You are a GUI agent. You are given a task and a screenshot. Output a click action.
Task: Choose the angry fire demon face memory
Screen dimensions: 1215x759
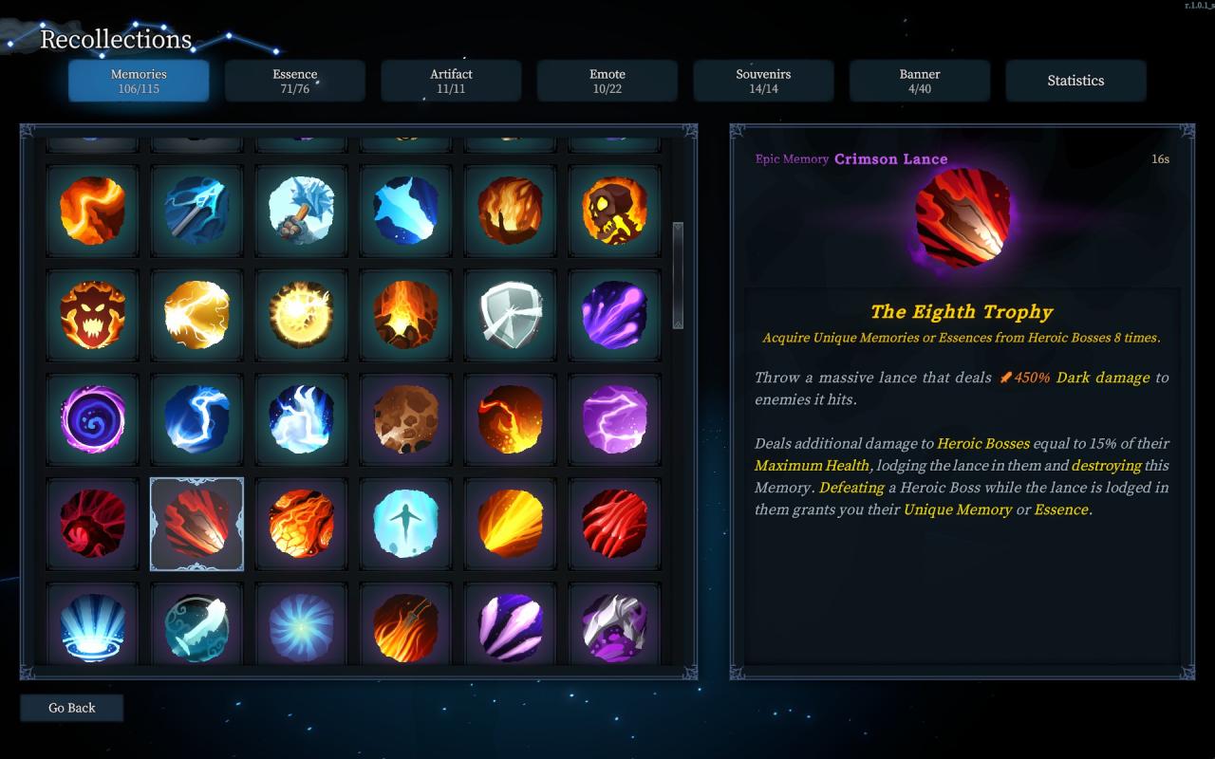[92, 315]
